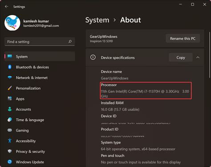Screen dimensions: 211x167
Task: Copy the device specifications
Action: [181, 58]
